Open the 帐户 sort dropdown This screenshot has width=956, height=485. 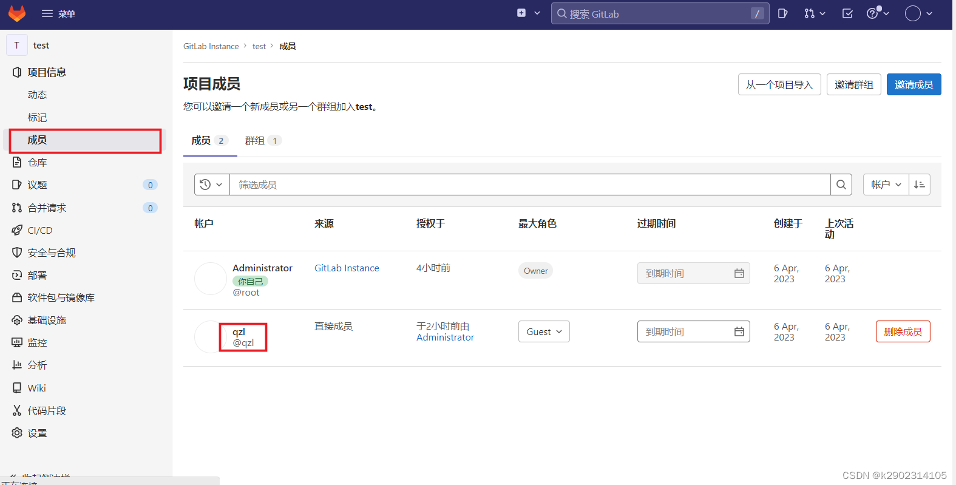tap(886, 185)
